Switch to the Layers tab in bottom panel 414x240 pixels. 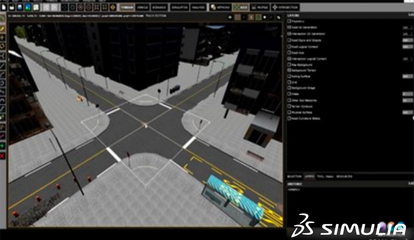click(309, 176)
